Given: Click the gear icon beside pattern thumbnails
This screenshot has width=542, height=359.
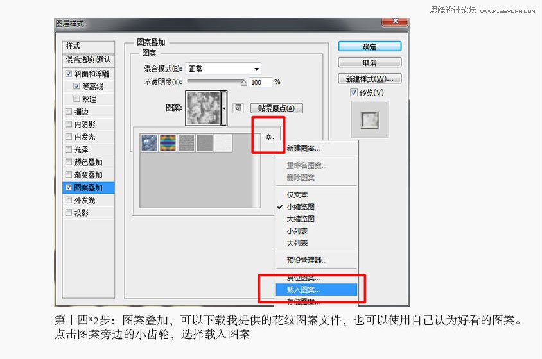Looking at the screenshot, I should click(x=269, y=137).
